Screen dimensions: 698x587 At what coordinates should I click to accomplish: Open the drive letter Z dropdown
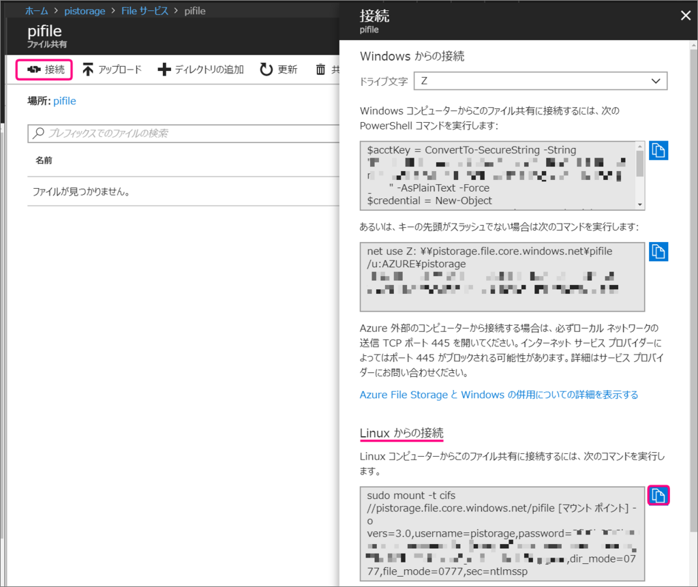(541, 81)
